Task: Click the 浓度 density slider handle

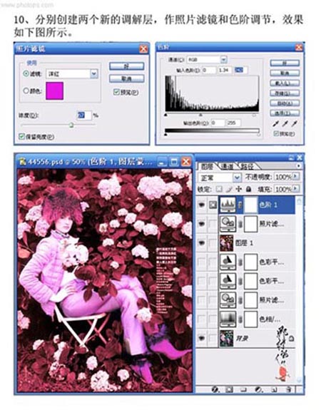Action: (x=71, y=125)
